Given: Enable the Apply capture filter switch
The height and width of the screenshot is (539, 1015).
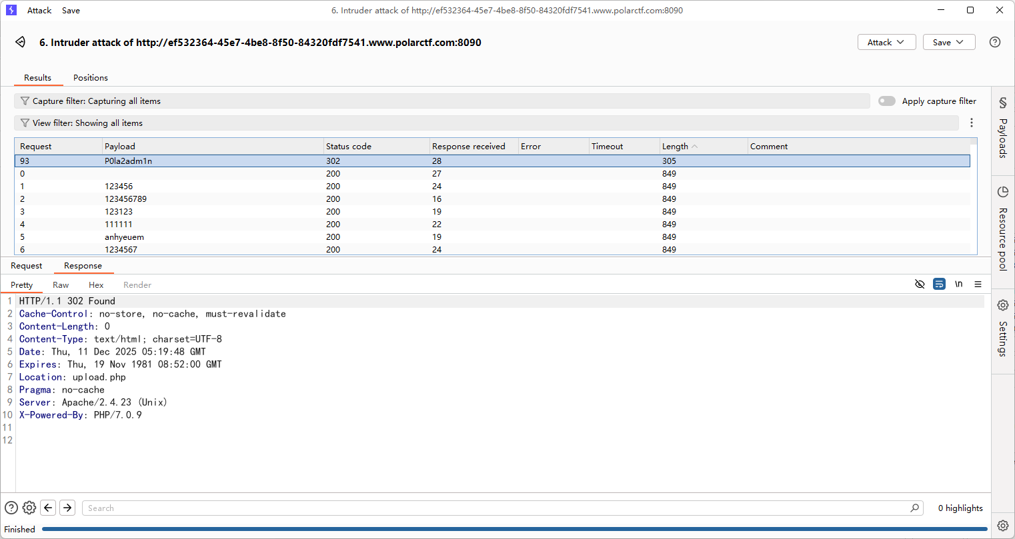Looking at the screenshot, I should coord(886,101).
